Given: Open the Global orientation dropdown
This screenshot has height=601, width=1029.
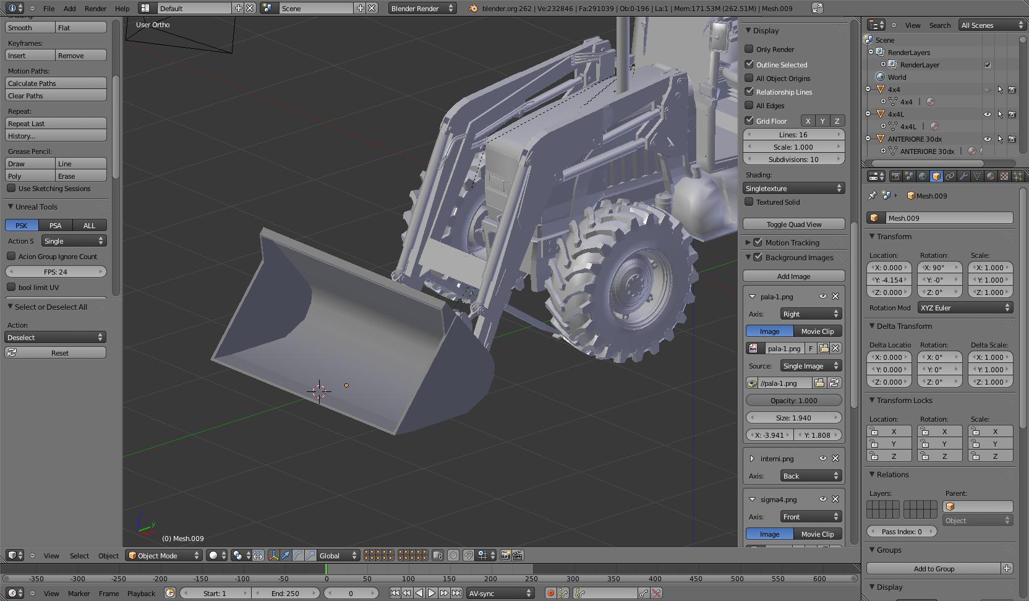Looking at the screenshot, I should coord(338,555).
